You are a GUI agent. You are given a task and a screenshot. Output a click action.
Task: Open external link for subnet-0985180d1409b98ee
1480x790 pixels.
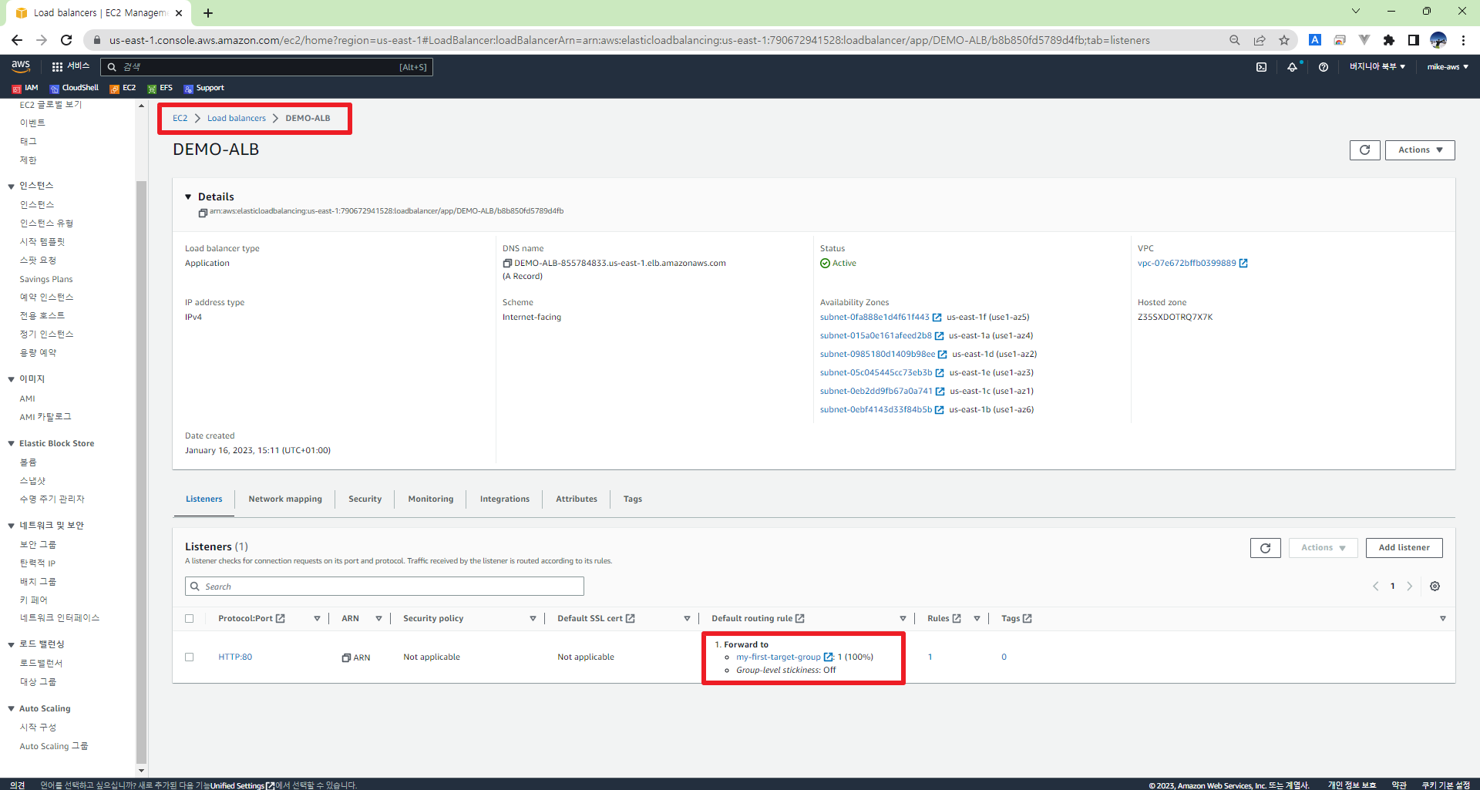942,355
